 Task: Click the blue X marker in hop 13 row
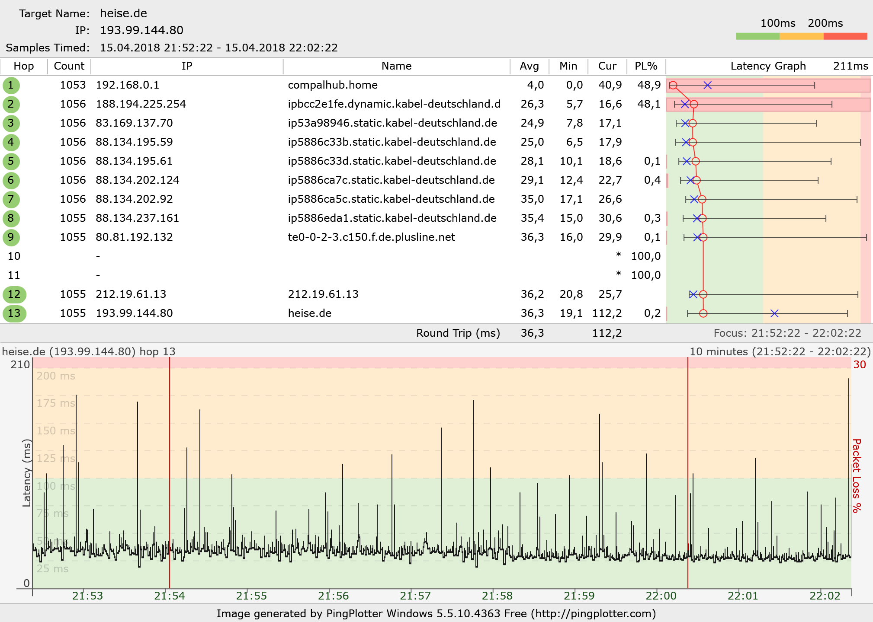[x=774, y=313]
